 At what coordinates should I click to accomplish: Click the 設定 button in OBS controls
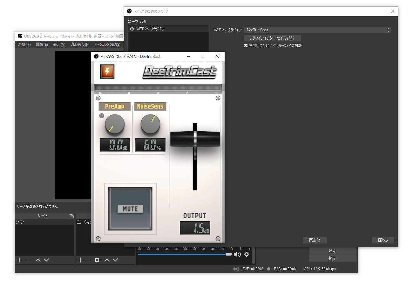point(332,251)
